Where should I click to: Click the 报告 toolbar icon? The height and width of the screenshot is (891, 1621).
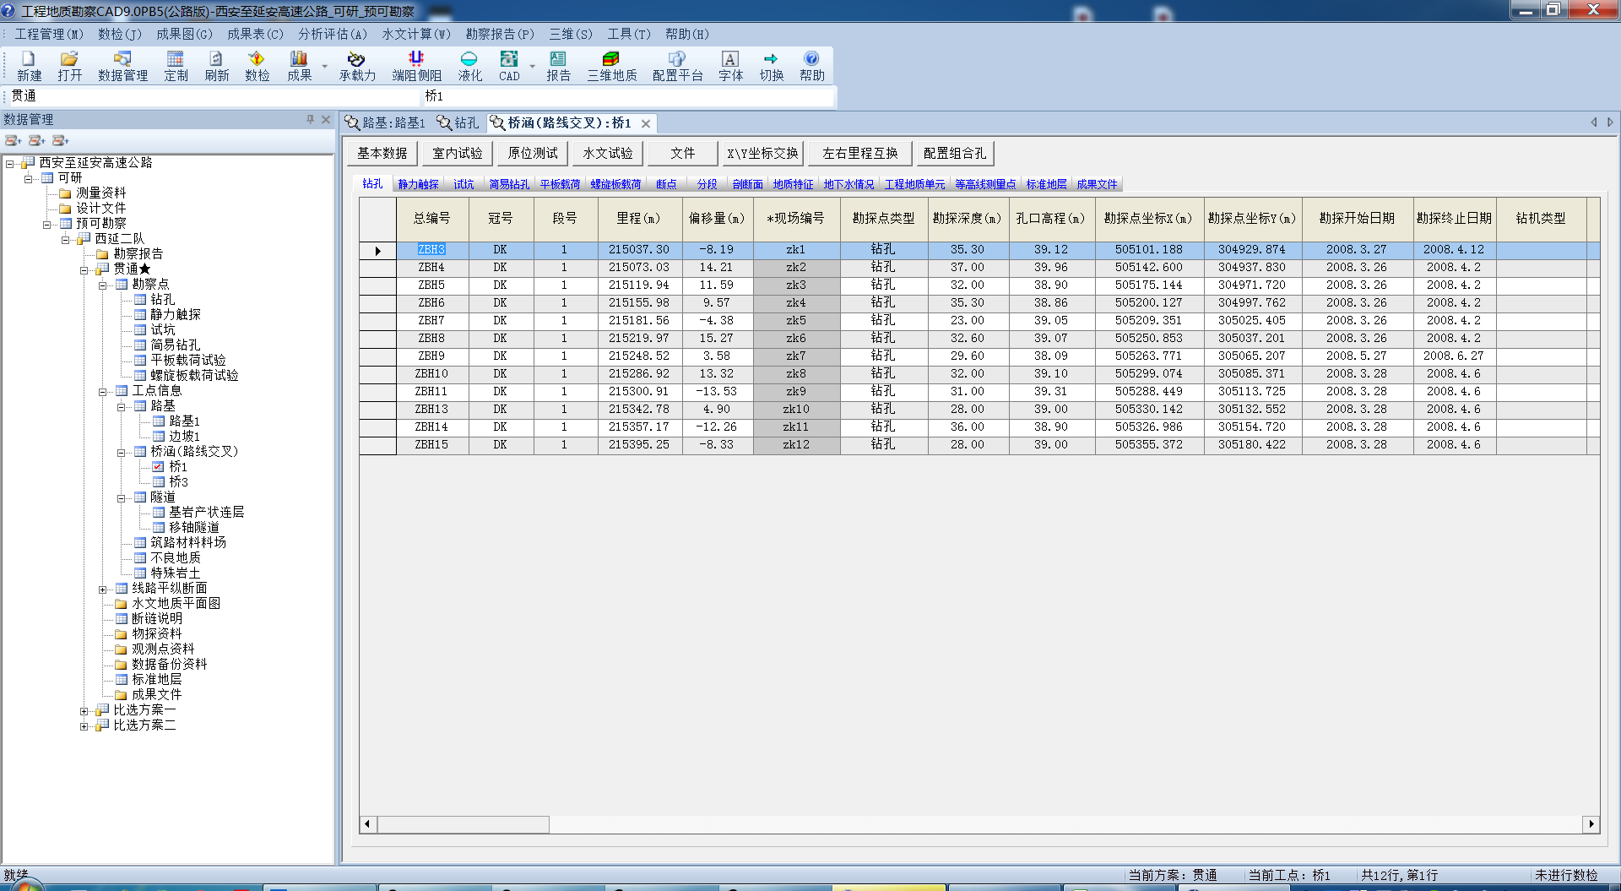pyautogui.click(x=558, y=66)
